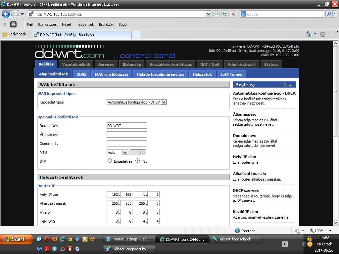Image resolution: width=339 pixels, height=254 pixels.
Task: Open the Eszközök menu
Action: coord(106,24)
